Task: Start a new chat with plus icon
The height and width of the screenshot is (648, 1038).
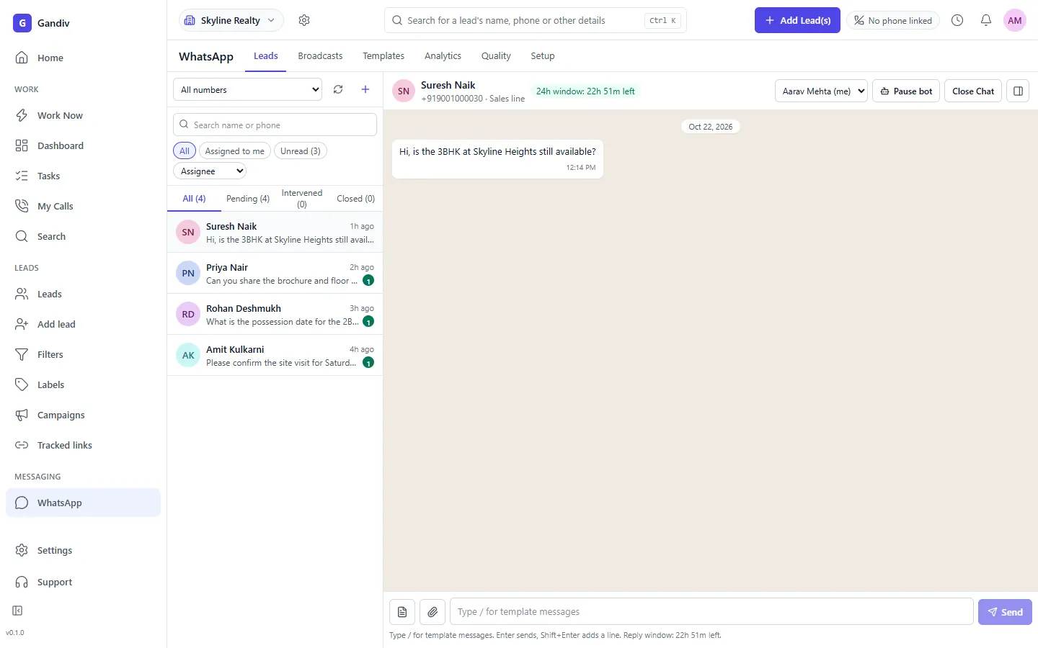Action: tap(365, 89)
